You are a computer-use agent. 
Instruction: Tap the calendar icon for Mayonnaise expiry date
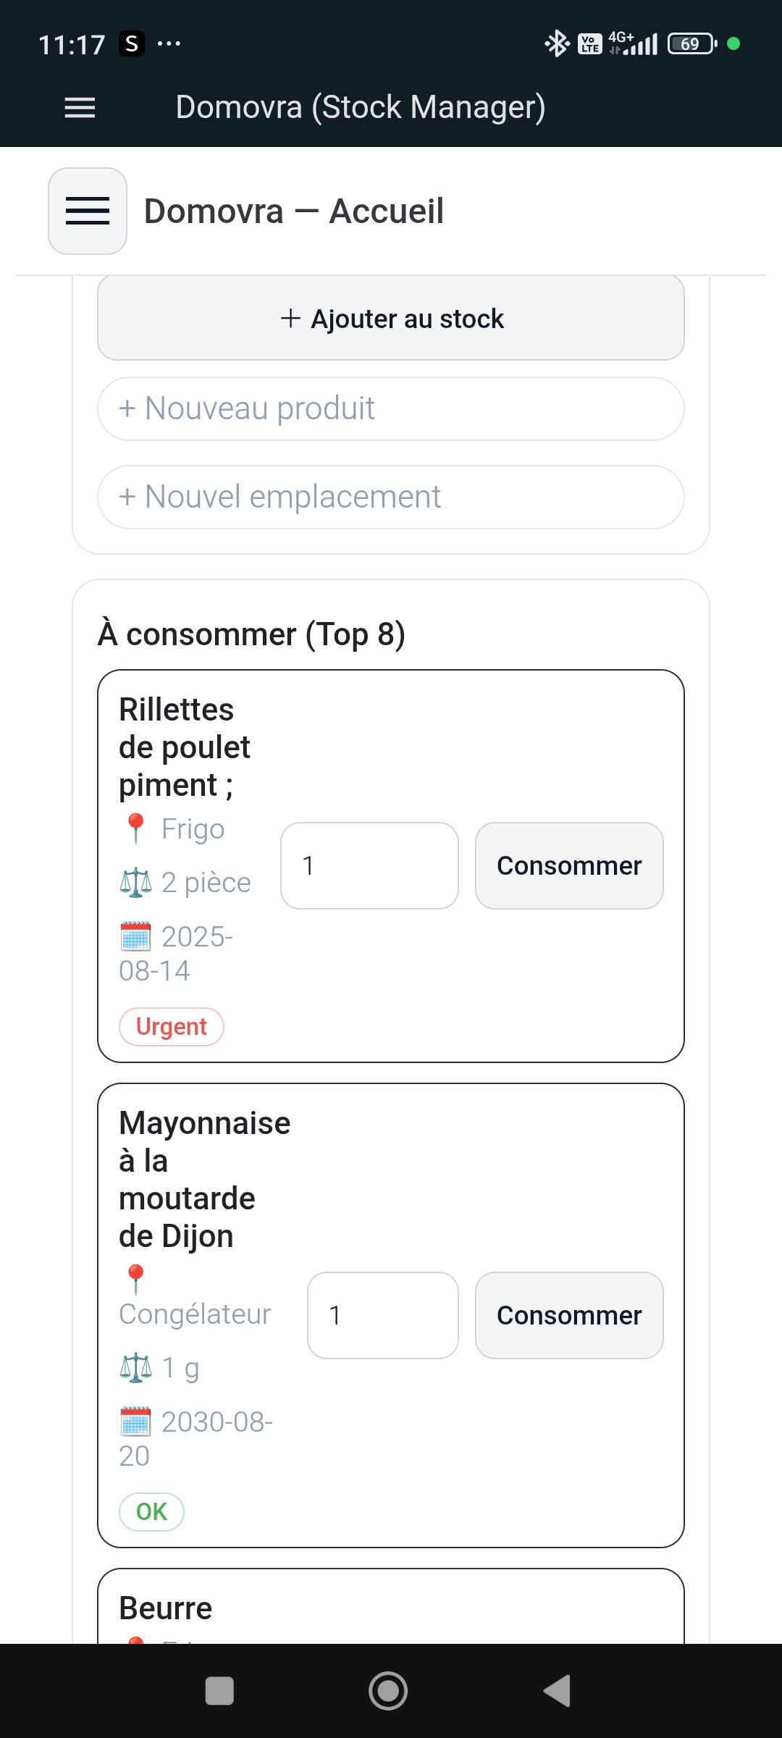[135, 1421]
